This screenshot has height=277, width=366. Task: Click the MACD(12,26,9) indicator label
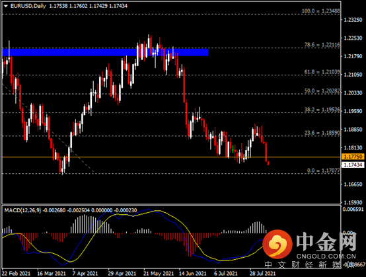click(22, 210)
